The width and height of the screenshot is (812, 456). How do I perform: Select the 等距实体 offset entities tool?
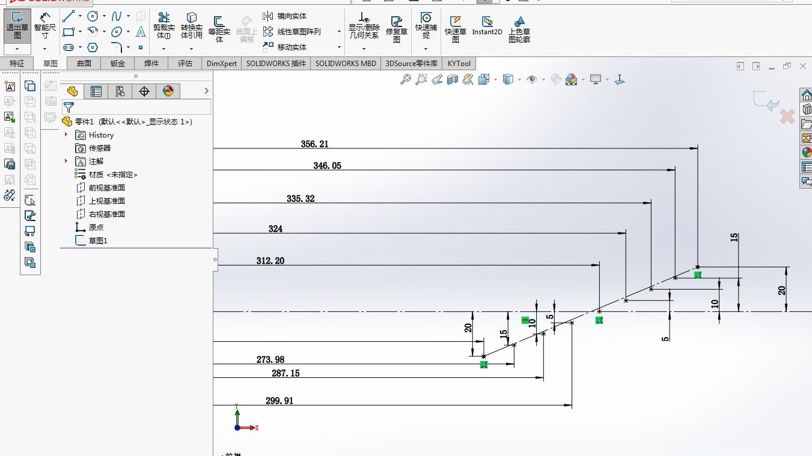pyautogui.click(x=219, y=28)
